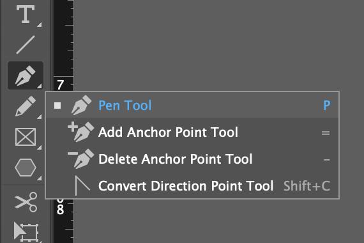Select the Type tool in the toolbar
The width and height of the screenshot is (364, 243).
(x=26, y=15)
